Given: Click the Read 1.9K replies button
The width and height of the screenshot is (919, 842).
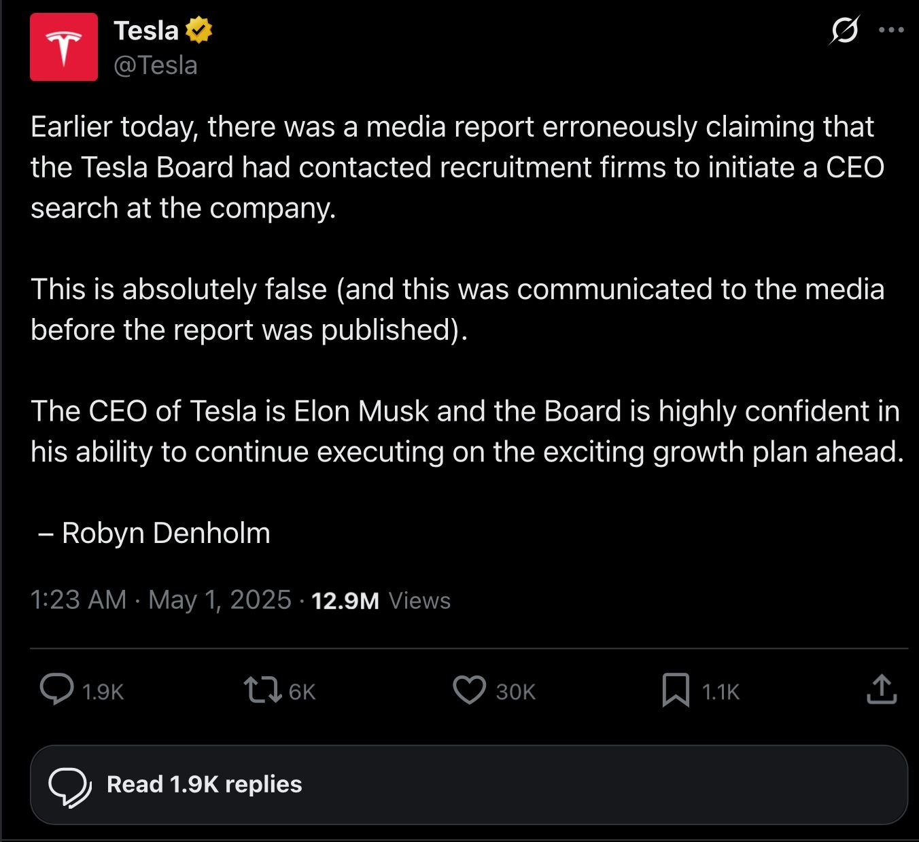Looking at the screenshot, I should click(x=469, y=785).
